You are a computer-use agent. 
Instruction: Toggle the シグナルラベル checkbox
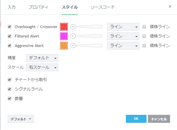(x=9, y=89)
